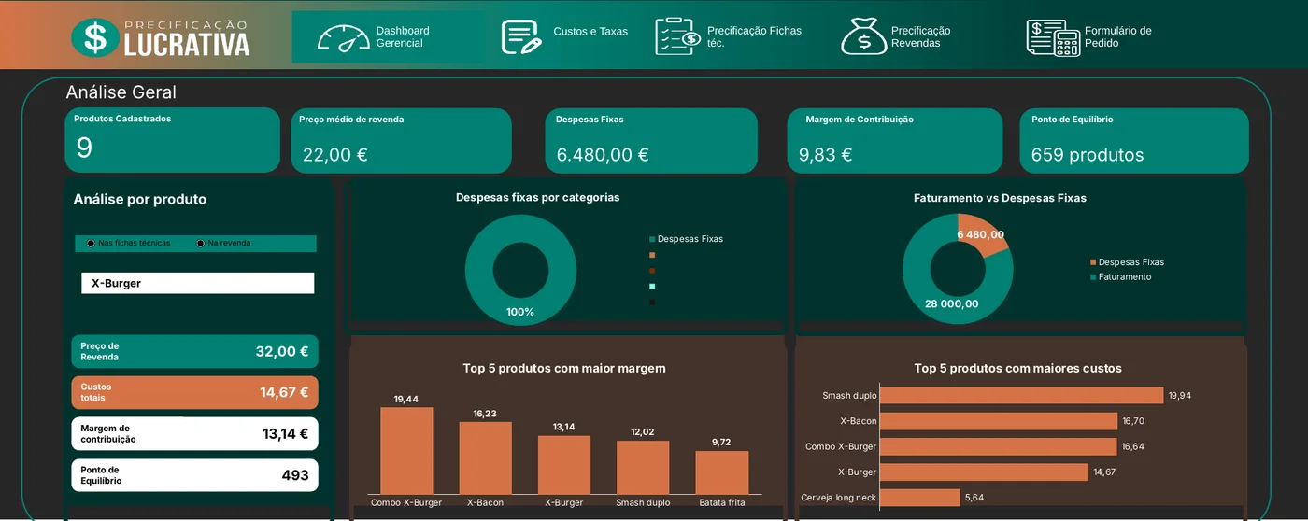Click the Margem de contribuição 13,14 € box
The height and width of the screenshot is (521, 1308).
point(194,433)
